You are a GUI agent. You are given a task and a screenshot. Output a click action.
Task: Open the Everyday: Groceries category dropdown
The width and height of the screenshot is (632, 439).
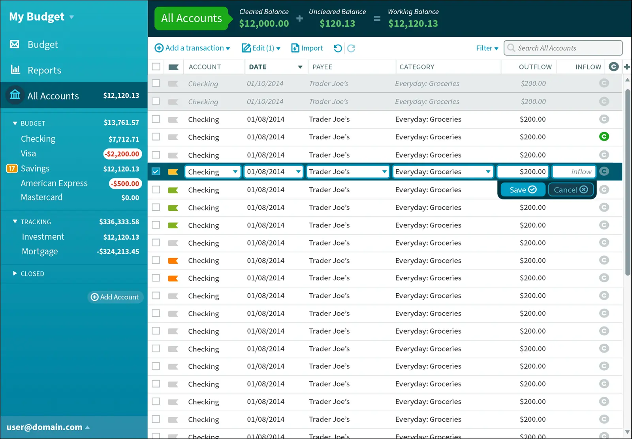pyautogui.click(x=488, y=171)
